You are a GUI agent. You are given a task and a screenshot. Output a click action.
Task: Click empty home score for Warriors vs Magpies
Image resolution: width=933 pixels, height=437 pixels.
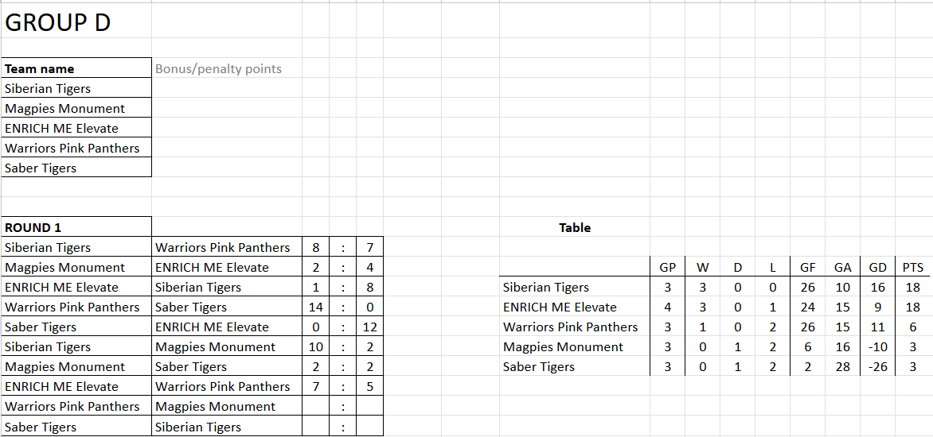pos(316,407)
